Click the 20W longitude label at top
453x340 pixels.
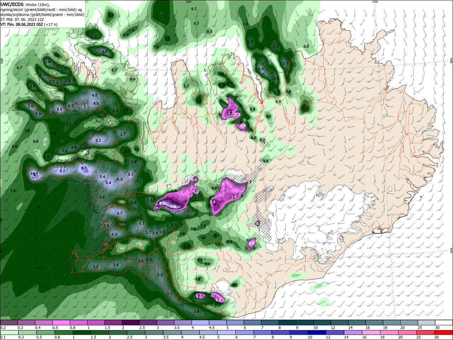coord(188,2)
